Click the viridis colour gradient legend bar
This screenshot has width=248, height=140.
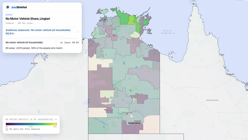[31, 124]
